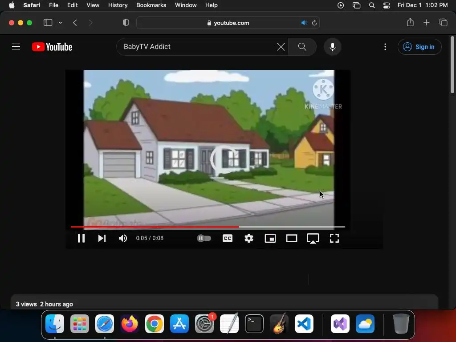Reload the youtube.com page
Screen dimensions: 456x342
[314, 23]
